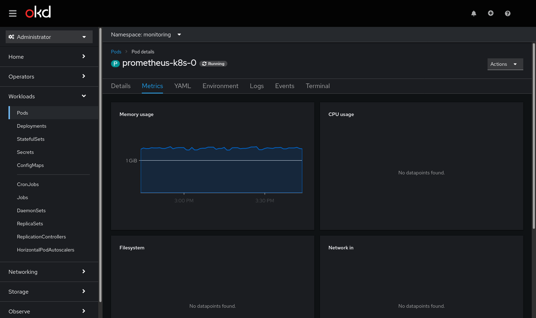Go to Deployments in the sidebar
This screenshot has width=536, height=318.
tap(31, 126)
